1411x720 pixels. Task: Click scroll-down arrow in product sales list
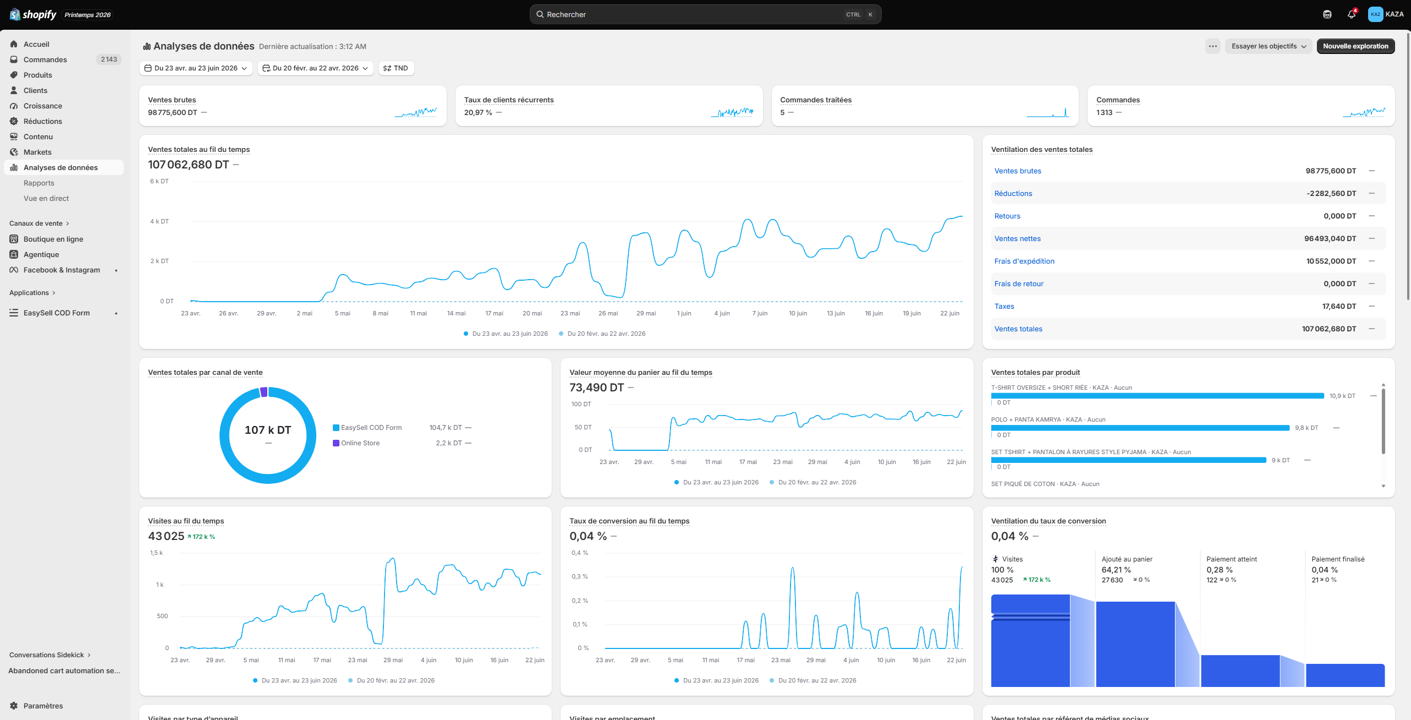[1383, 486]
